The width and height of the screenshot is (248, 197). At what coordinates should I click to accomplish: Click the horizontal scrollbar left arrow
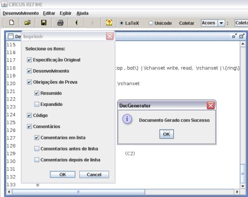(x=9, y=192)
